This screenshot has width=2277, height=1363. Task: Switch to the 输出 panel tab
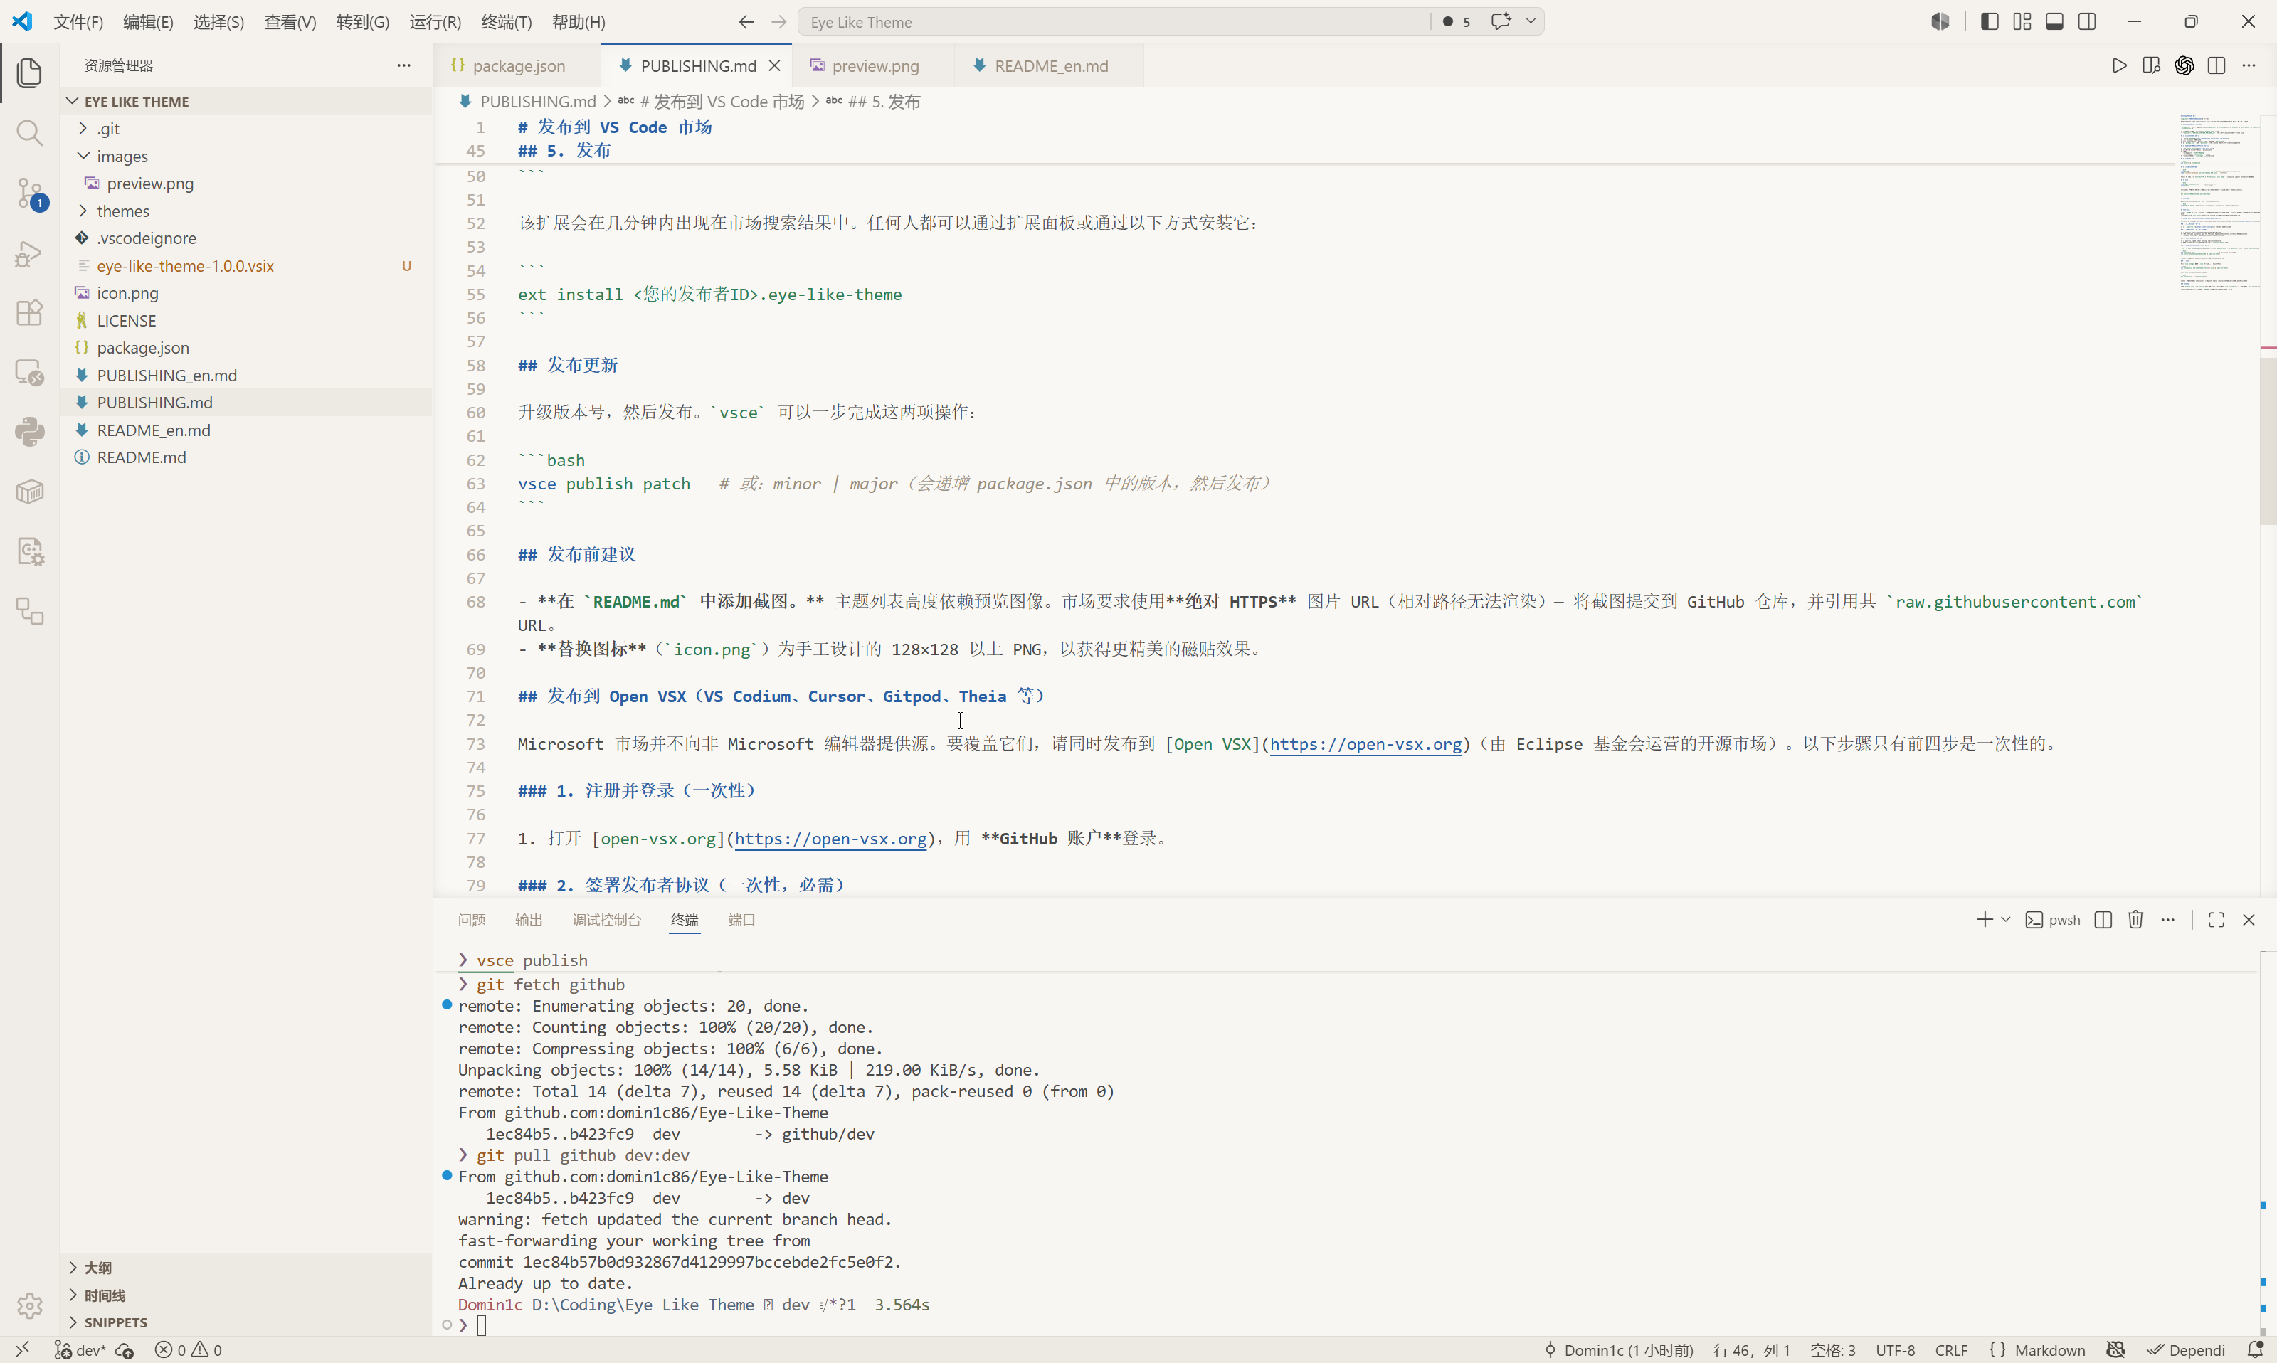coord(528,919)
